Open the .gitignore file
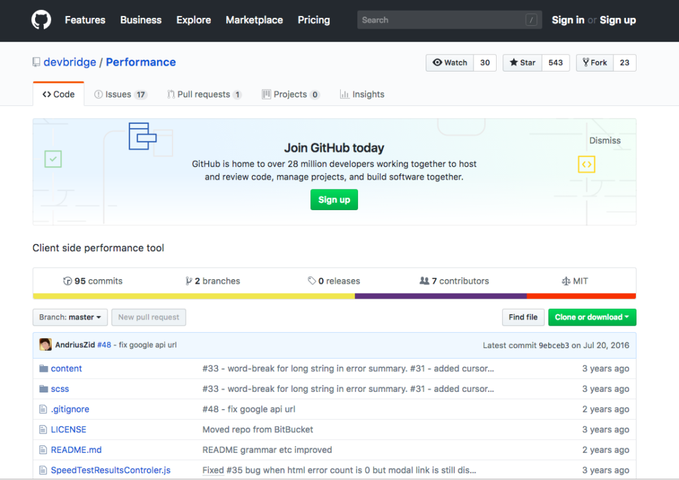The height and width of the screenshot is (480, 679). [70, 409]
